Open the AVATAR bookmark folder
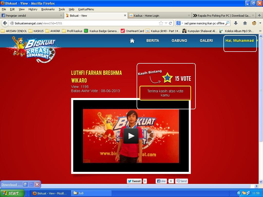This screenshot has width=263, height=197. pos(53,31)
